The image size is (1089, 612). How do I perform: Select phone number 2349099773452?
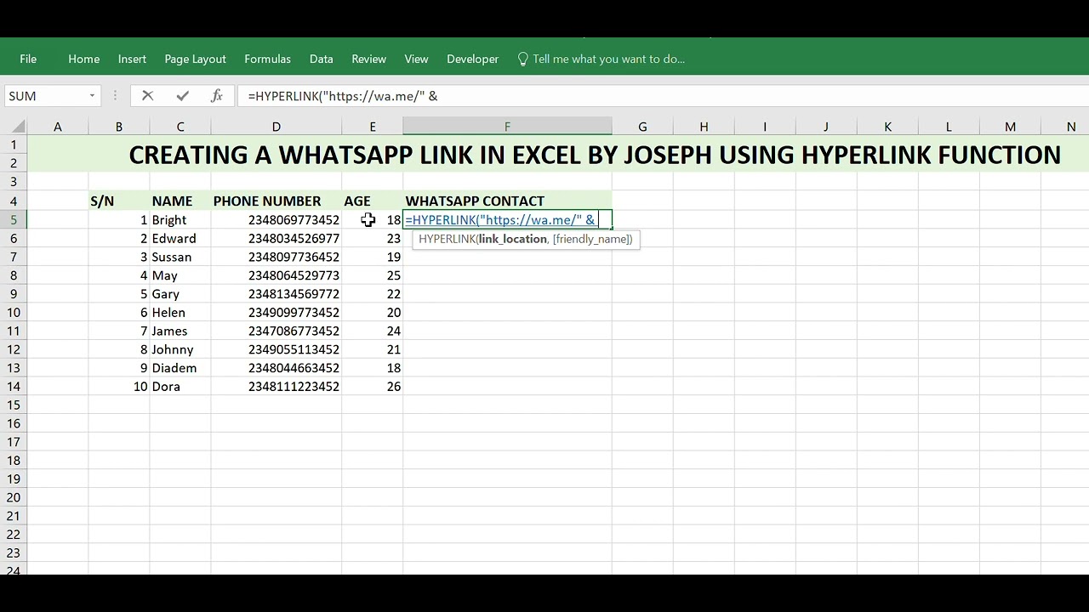(x=276, y=313)
